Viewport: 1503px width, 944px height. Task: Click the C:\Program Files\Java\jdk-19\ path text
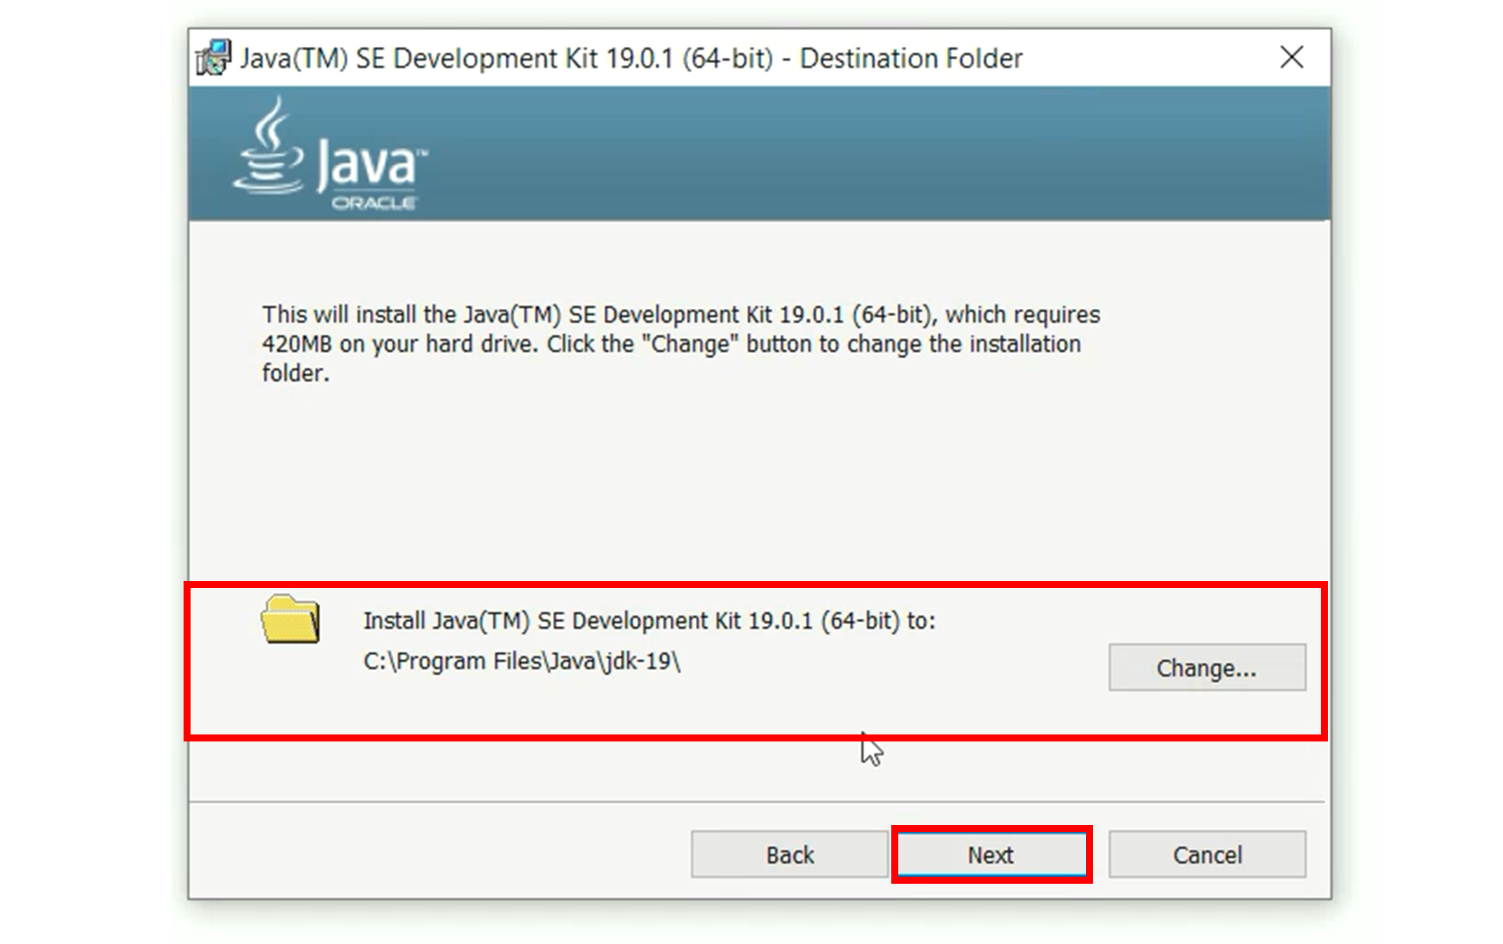[521, 661]
